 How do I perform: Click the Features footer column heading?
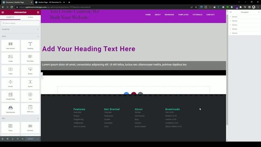pos(80,109)
